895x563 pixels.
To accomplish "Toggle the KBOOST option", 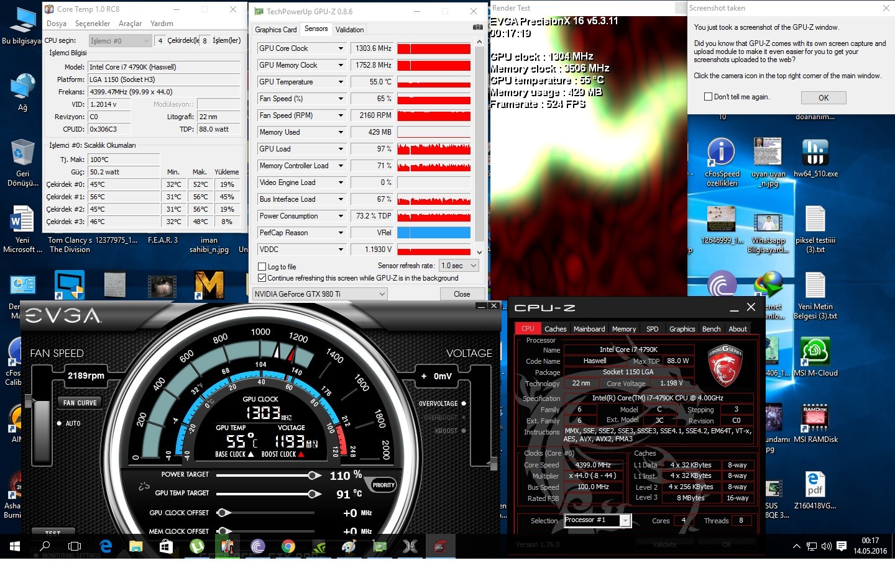I will (x=464, y=431).
